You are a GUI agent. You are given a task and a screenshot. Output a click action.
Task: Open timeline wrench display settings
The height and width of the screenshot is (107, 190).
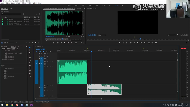click(x=50, y=51)
